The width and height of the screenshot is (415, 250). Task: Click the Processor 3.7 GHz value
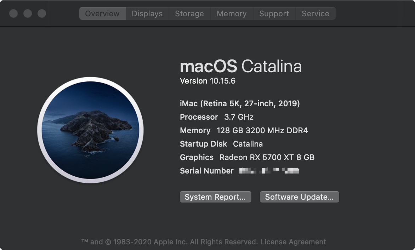(239, 117)
